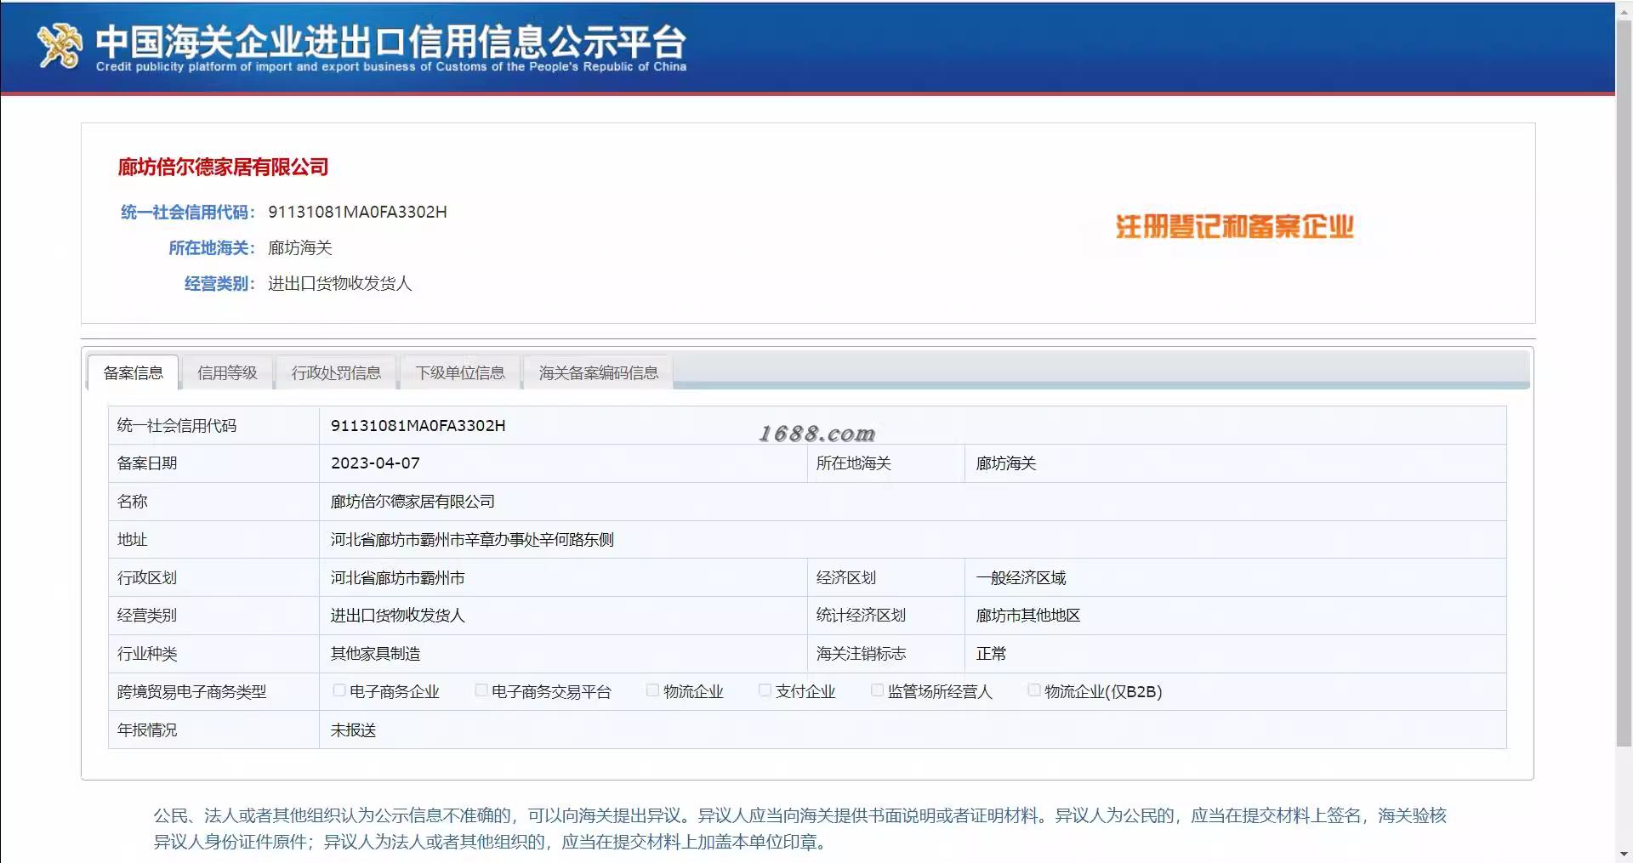Check the 电子商务企业 checkbox
This screenshot has width=1633, height=863.
pos(339,690)
